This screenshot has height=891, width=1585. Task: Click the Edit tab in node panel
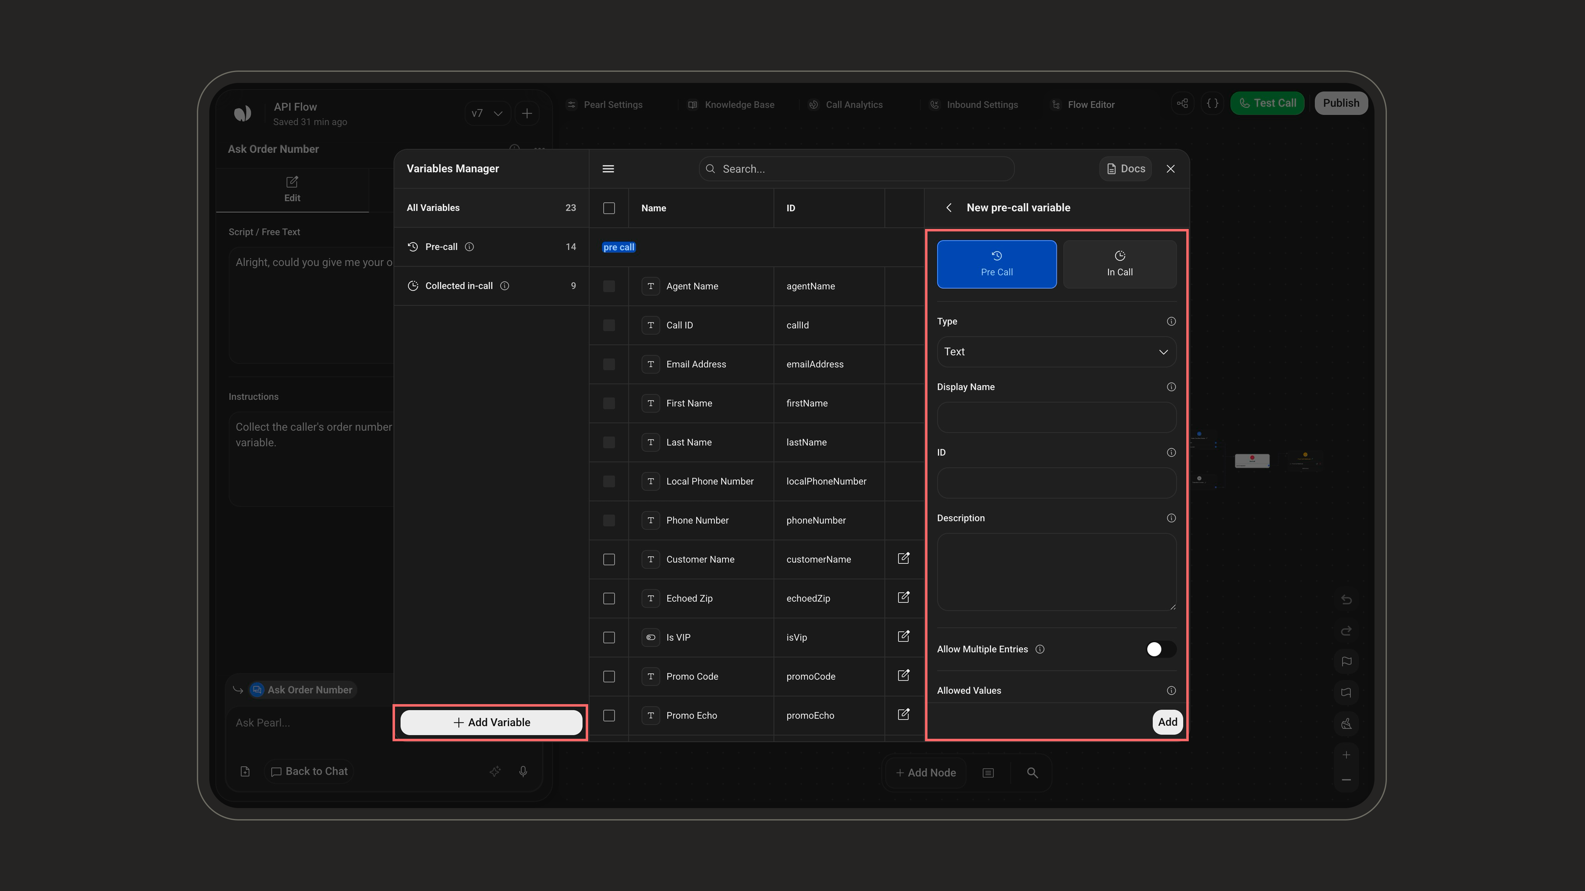tap(292, 189)
